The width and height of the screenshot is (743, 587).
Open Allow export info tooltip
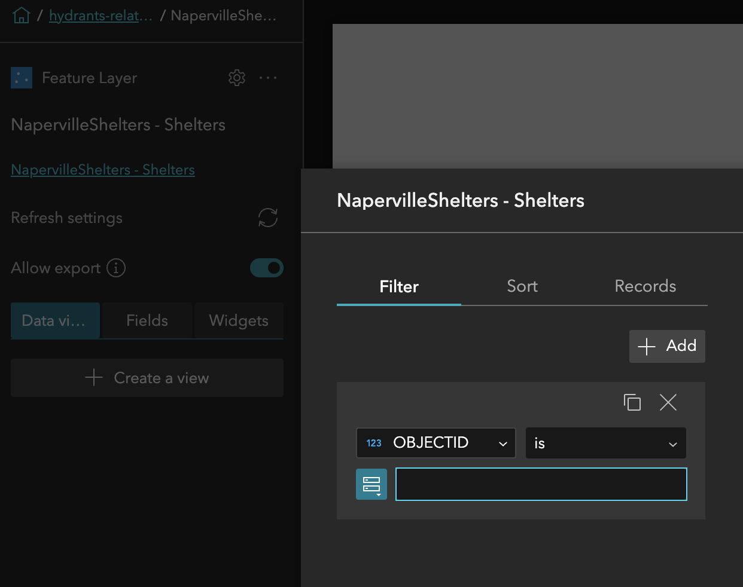(x=117, y=268)
